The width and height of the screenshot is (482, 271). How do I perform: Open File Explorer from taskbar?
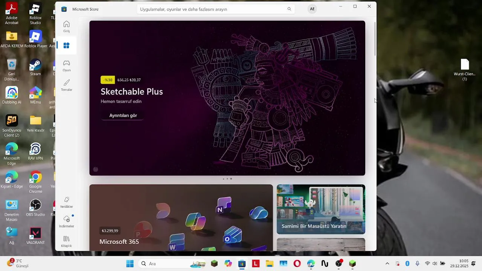tap(270, 263)
